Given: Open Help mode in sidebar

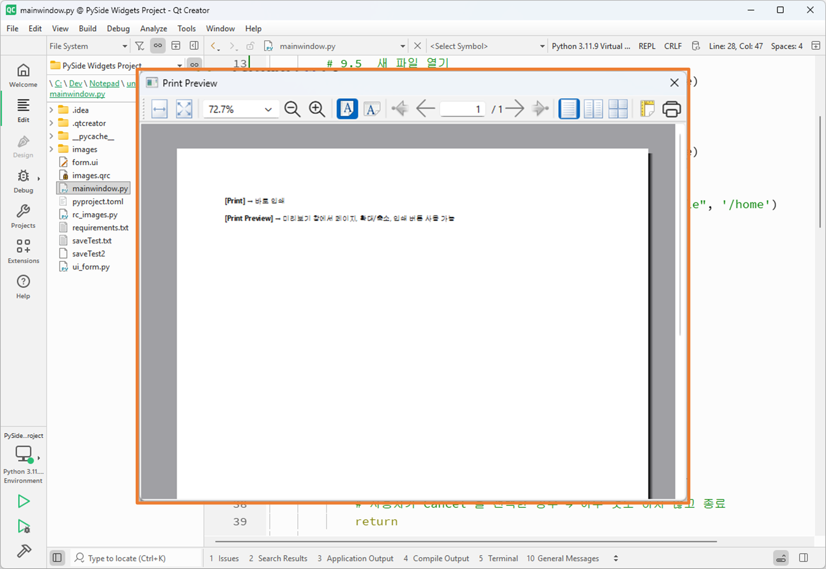Looking at the screenshot, I should [23, 287].
